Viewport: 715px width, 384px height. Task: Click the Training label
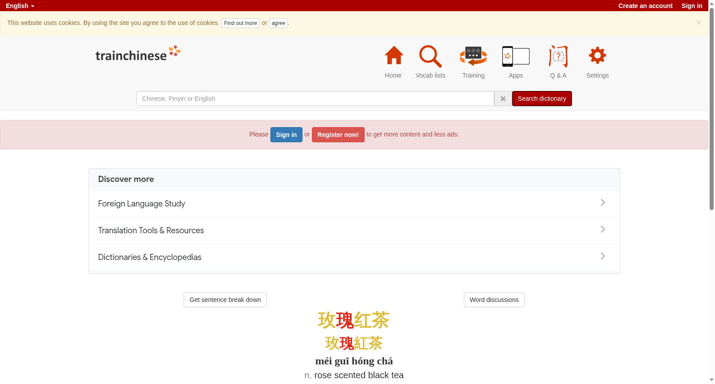click(473, 75)
